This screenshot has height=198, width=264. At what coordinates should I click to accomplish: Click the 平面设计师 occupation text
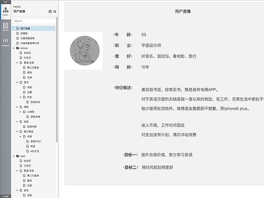click(151, 45)
